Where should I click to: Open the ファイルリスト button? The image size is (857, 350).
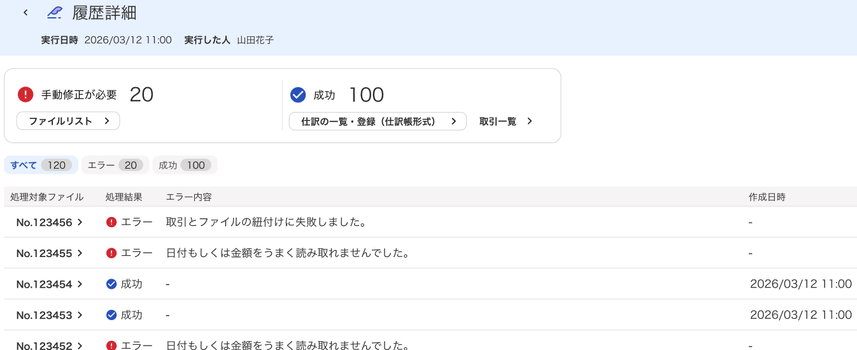point(68,121)
